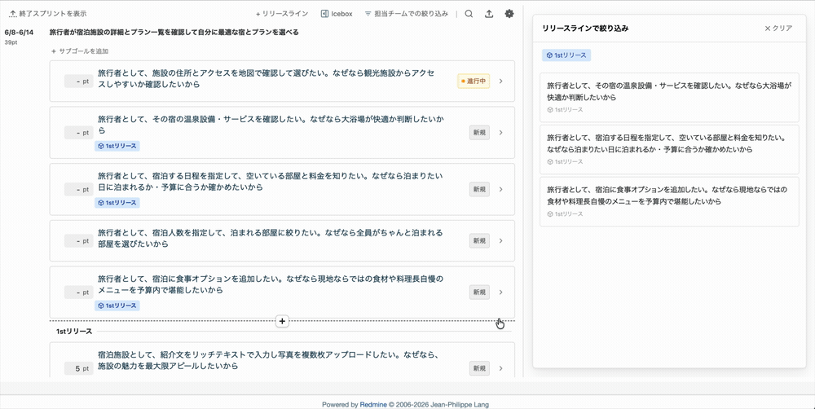The image size is (815, 409).
Task: Click the リリースラインで絞り込み panel heading
Action: [585, 29]
